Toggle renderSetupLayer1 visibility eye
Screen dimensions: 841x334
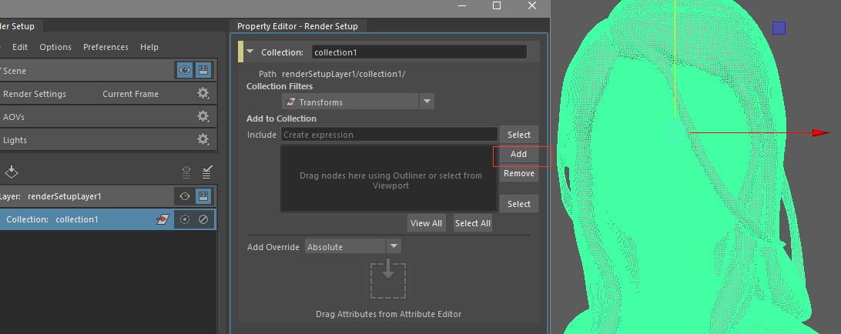click(185, 196)
